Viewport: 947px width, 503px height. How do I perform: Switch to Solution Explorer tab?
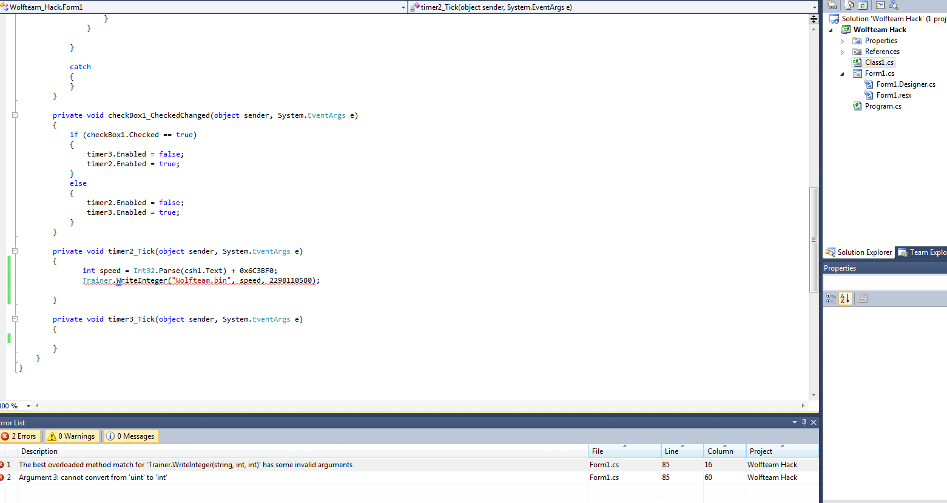click(859, 252)
